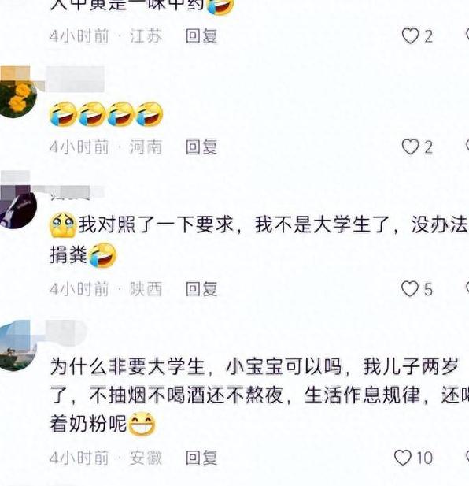This screenshot has width=469, height=486.
Task: Tap the grinning emoji after 奶粉呢
Action: (x=142, y=424)
